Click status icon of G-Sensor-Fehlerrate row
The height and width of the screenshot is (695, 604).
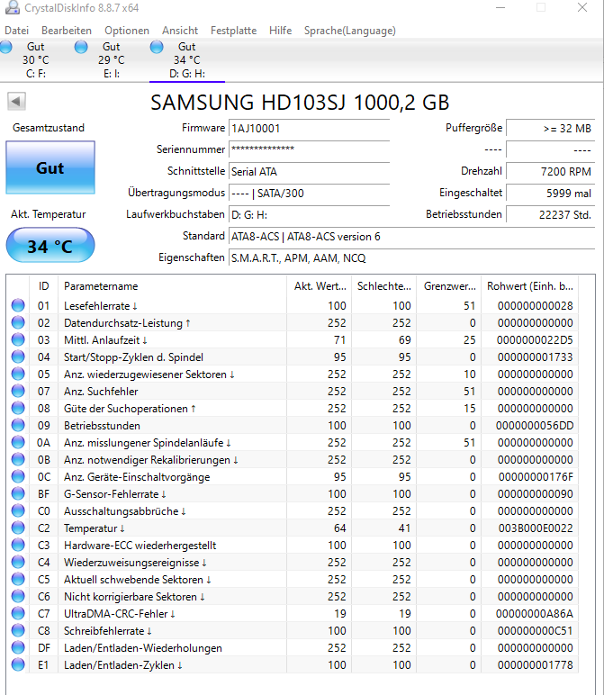click(18, 493)
